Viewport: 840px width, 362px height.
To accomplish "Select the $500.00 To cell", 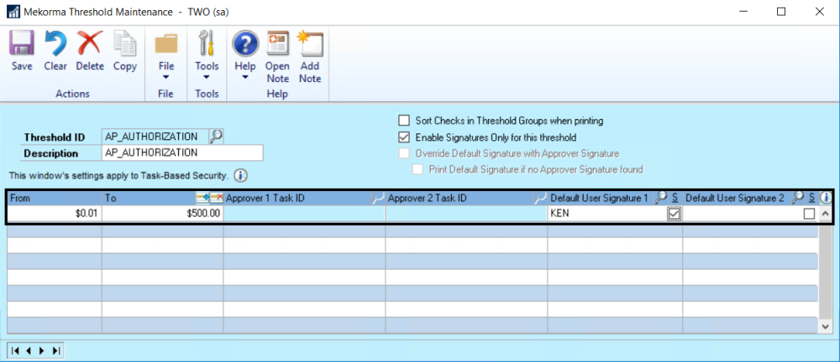I will click(x=163, y=214).
